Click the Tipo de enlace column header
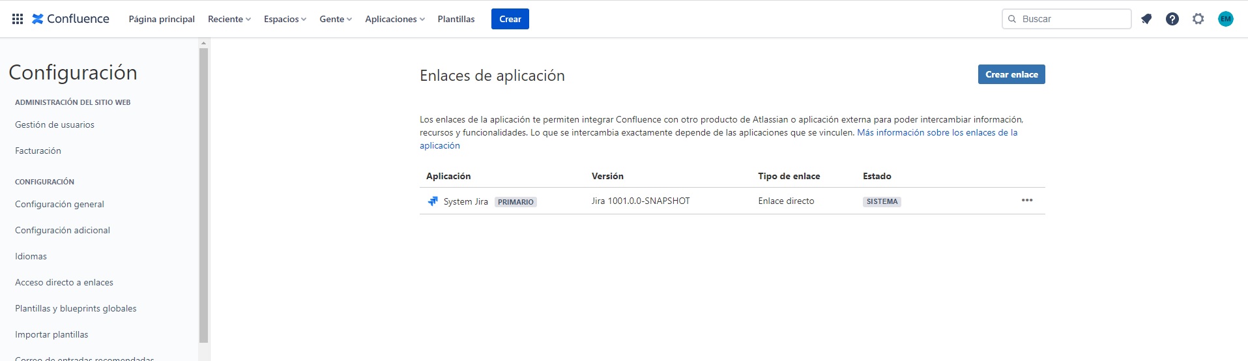Viewport: 1248px width, 361px height. coord(789,176)
